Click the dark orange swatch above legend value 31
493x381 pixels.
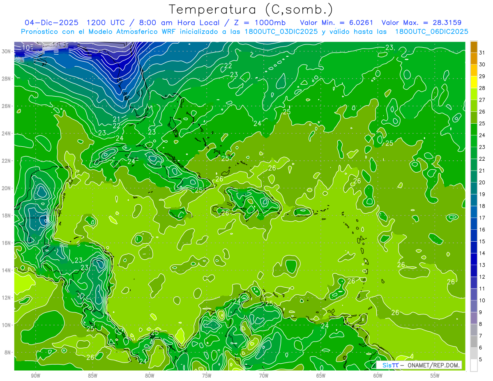pos(474,47)
